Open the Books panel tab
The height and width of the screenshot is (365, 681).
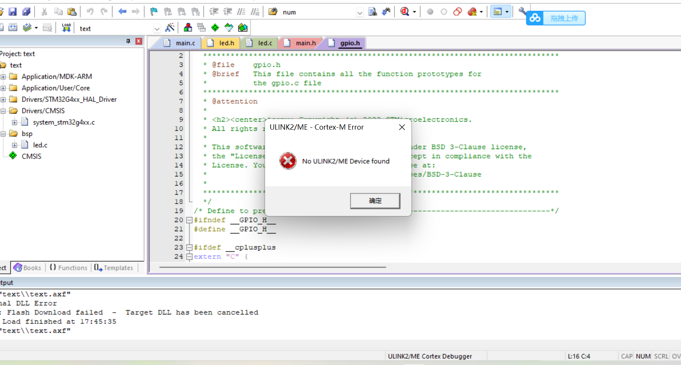pyautogui.click(x=27, y=268)
